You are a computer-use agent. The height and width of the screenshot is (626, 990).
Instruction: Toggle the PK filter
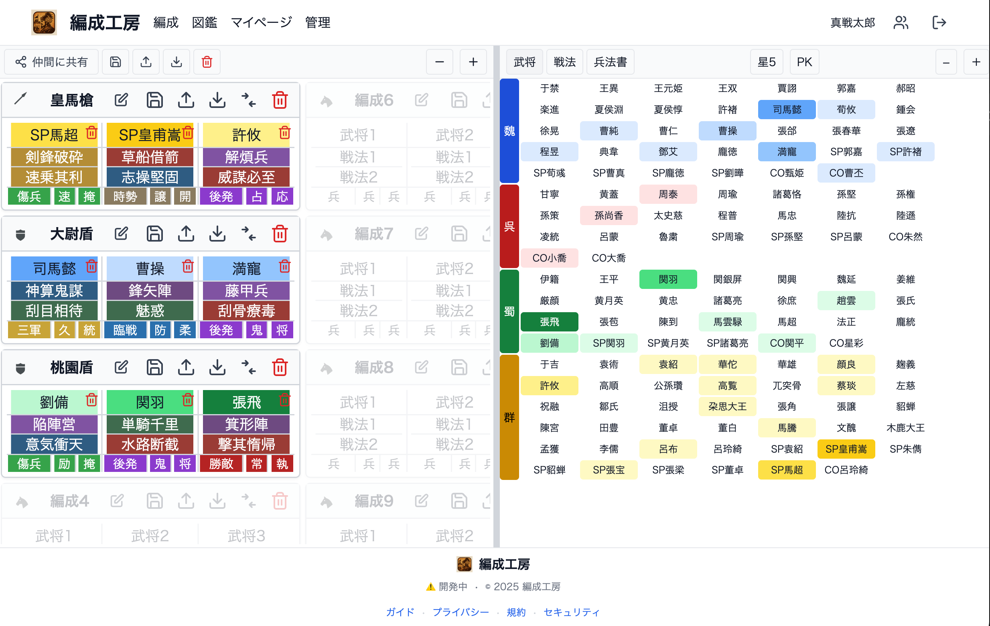pos(804,62)
